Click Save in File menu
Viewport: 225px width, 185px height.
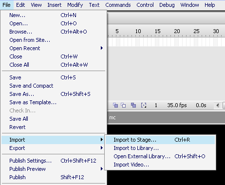click(54, 77)
